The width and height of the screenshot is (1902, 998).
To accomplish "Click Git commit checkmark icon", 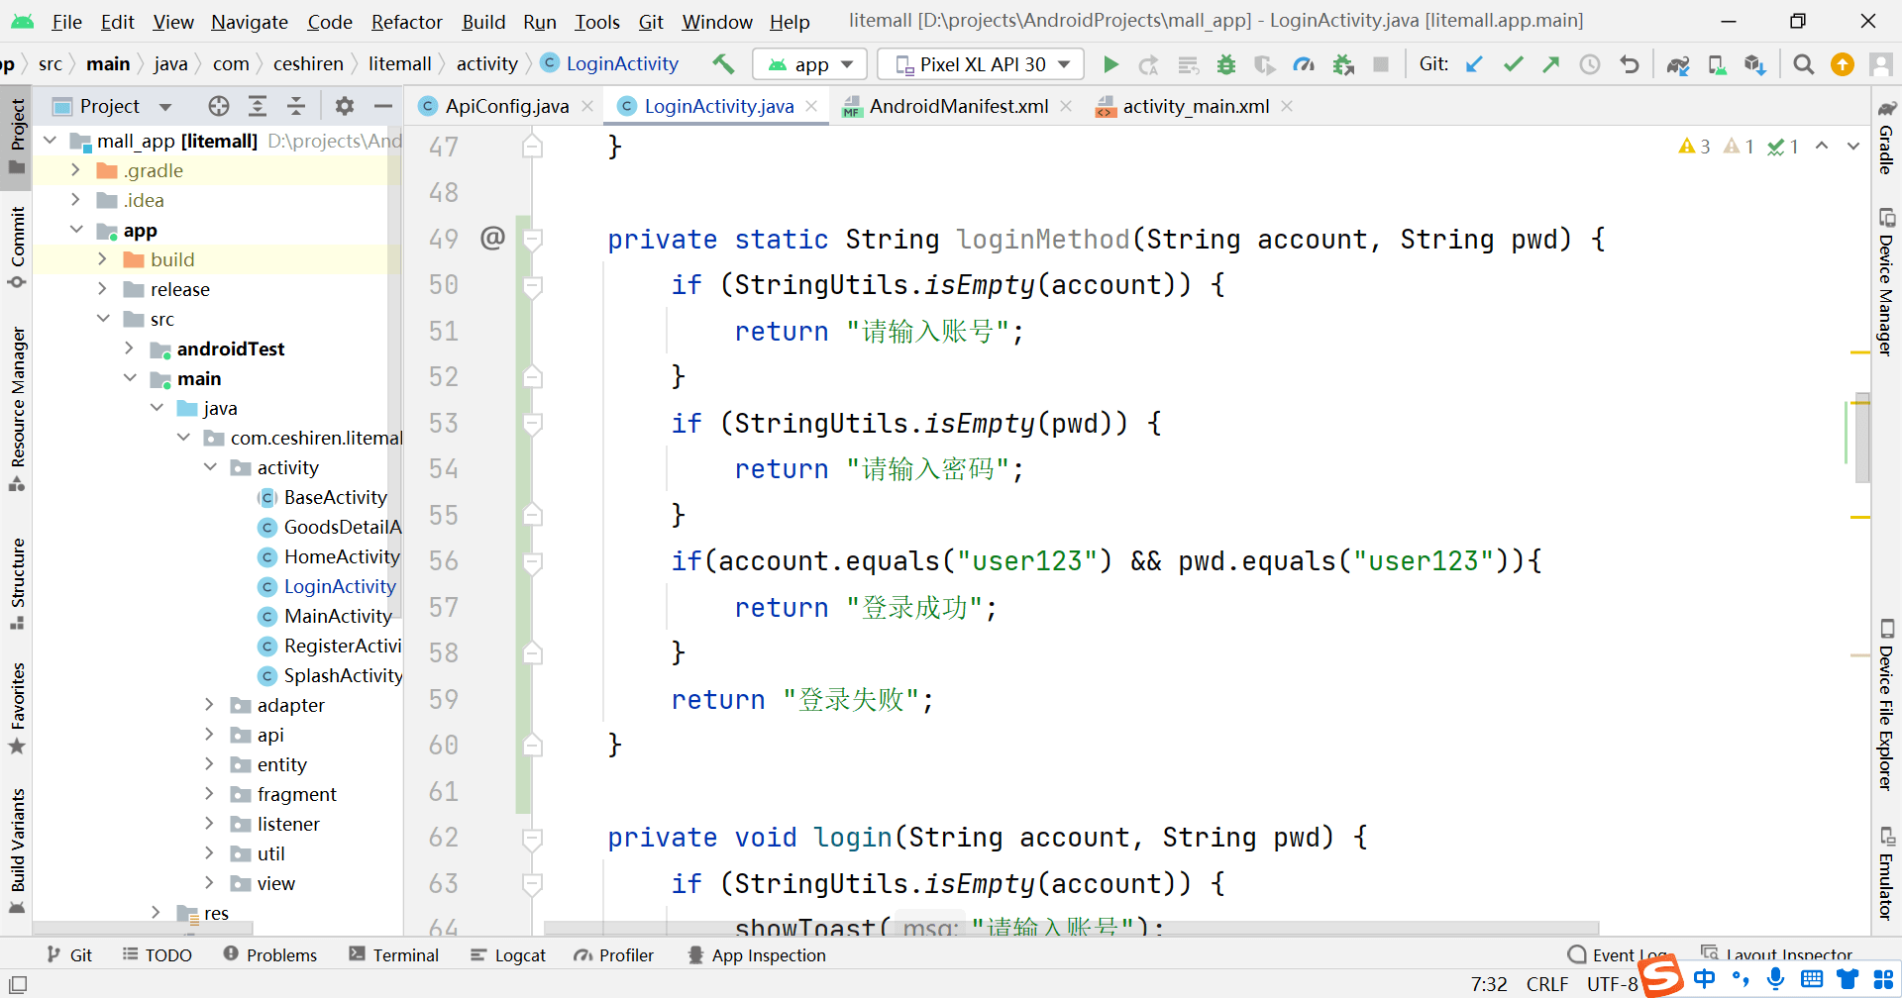I will pyautogui.click(x=1513, y=64).
